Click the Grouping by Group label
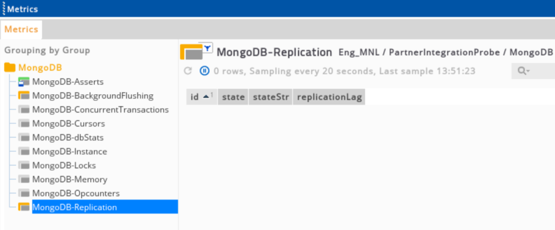The width and height of the screenshot is (555, 230). tap(47, 51)
